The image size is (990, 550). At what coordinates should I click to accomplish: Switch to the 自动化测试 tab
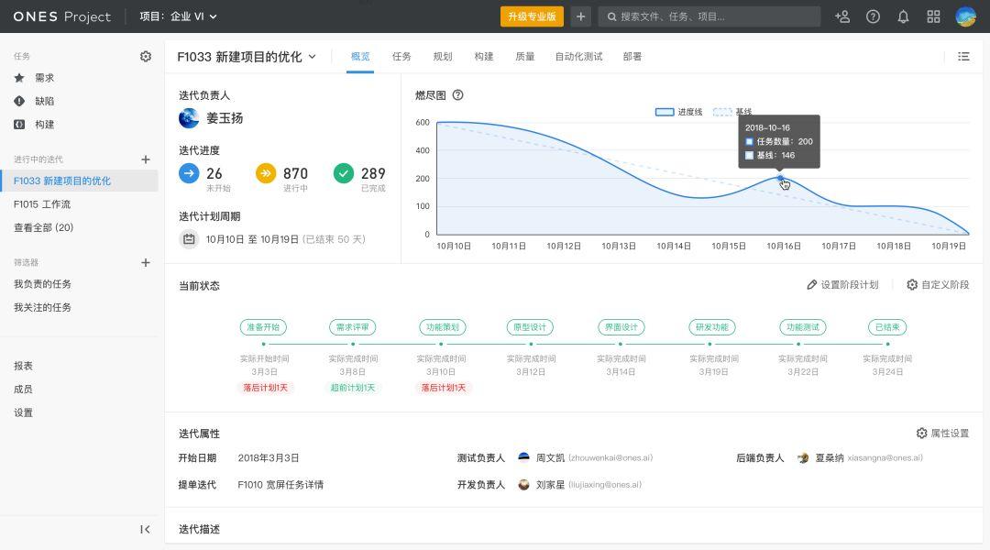[578, 56]
